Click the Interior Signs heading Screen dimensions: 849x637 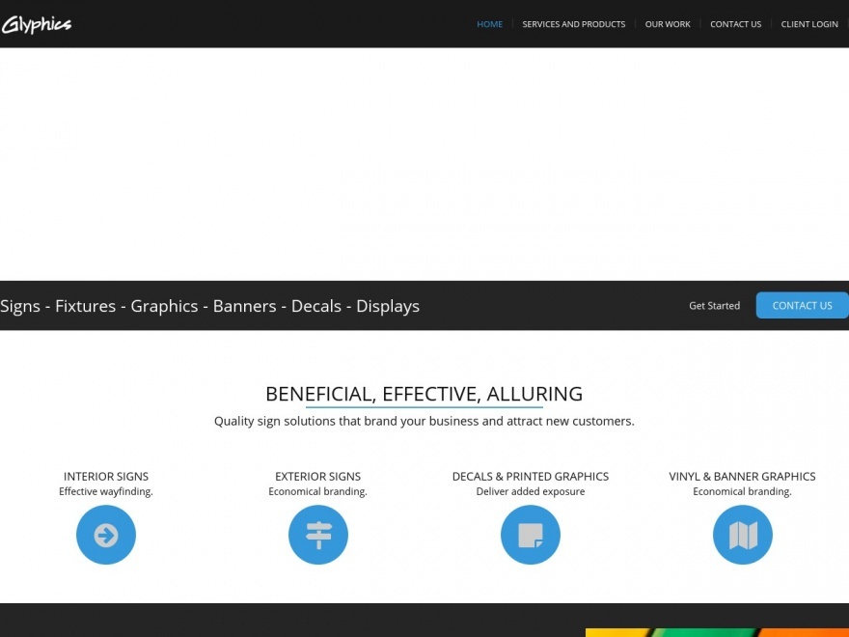[x=106, y=476]
